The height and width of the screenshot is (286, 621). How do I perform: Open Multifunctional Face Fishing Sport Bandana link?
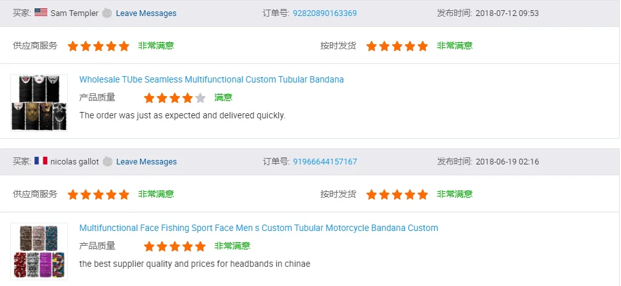tap(258, 228)
